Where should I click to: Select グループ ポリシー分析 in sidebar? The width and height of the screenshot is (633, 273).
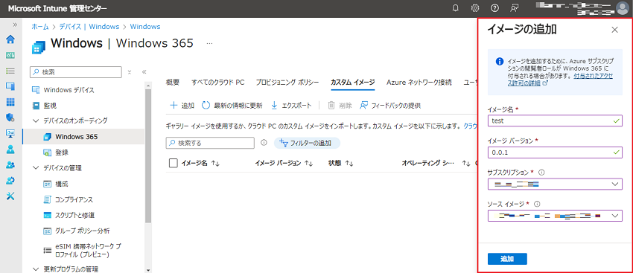[x=83, y=231]
